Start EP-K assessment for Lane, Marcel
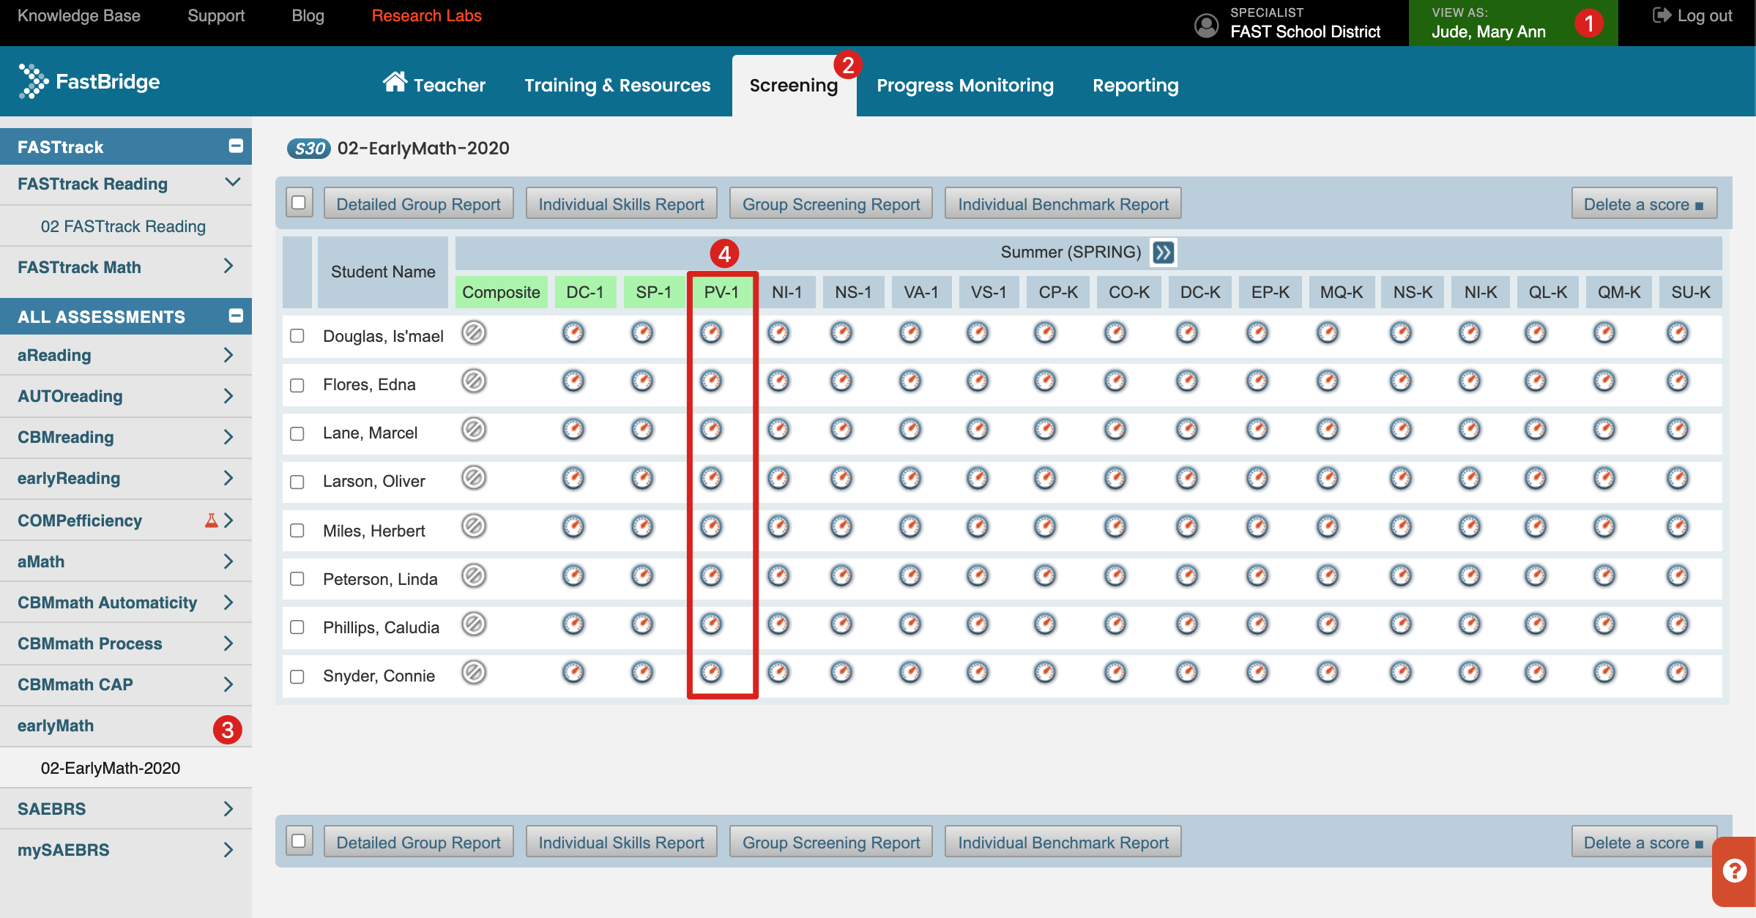1756x918 pixels. [x=1257, y=430]
